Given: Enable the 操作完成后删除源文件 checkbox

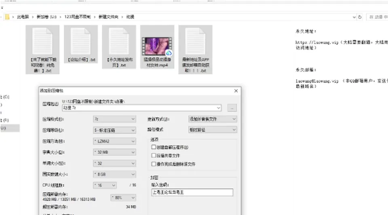Looking at the screenshot, I should pos(154,164).
